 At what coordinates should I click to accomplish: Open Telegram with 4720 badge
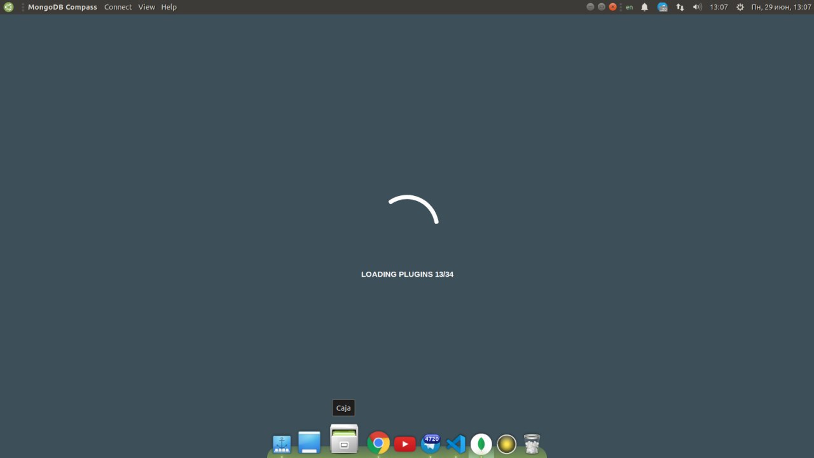coord(431,443)
